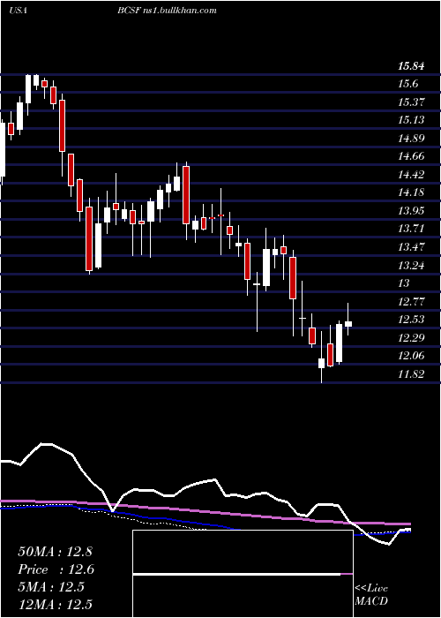Click the 14.18 price axis label
Screen dimensions: 441x618
(x=411, y=192)
